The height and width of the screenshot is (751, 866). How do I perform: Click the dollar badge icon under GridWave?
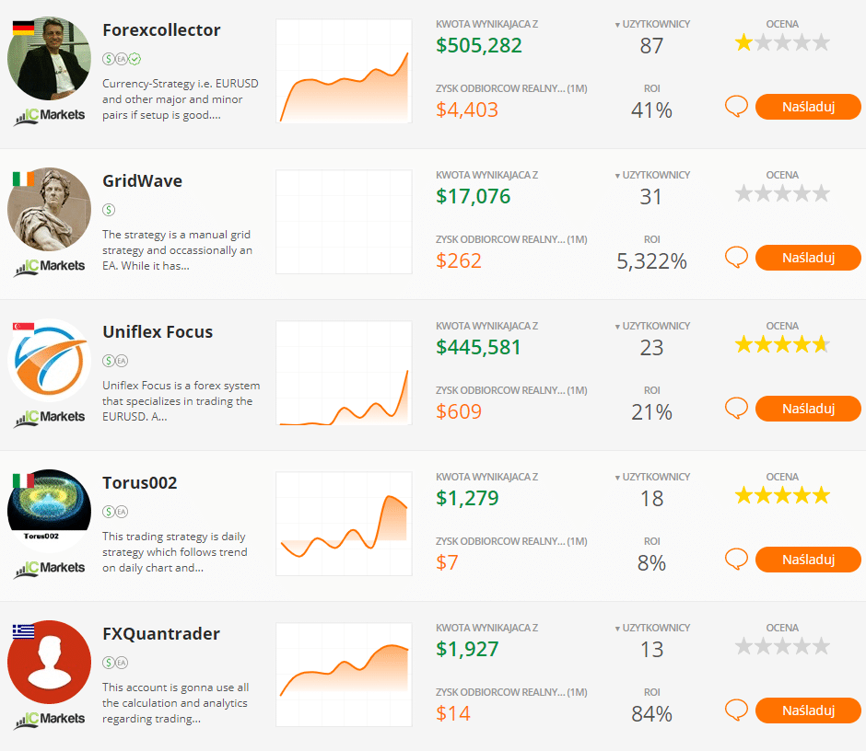(x=109, y=210)
